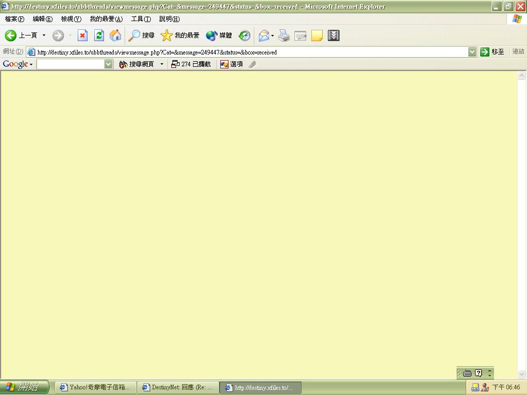Image resolution: width=527 pixels, height=395 pixels.
Task: Click the Stop loading icon
Action: click(x=82, y=35)
